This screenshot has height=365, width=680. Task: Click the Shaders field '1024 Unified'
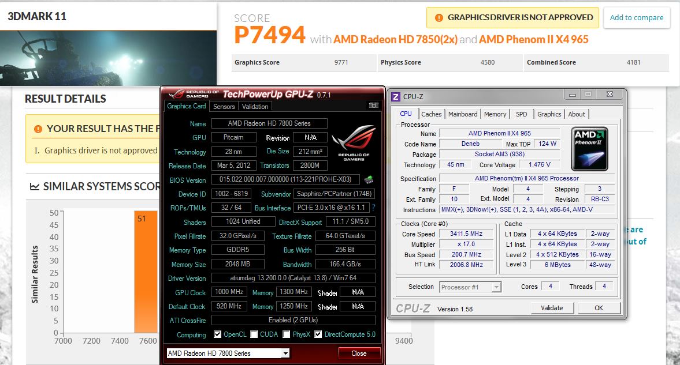point(243,221)
